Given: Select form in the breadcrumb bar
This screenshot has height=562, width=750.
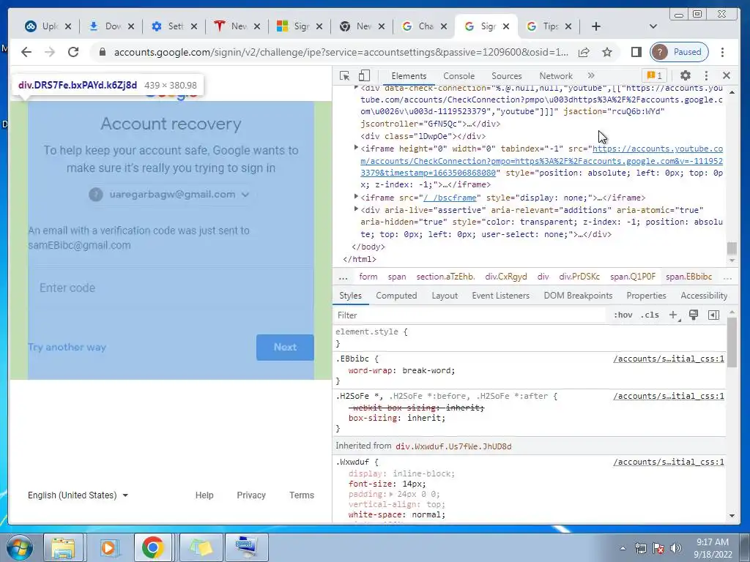Looking at the screenshot, I should pos(368,277).
